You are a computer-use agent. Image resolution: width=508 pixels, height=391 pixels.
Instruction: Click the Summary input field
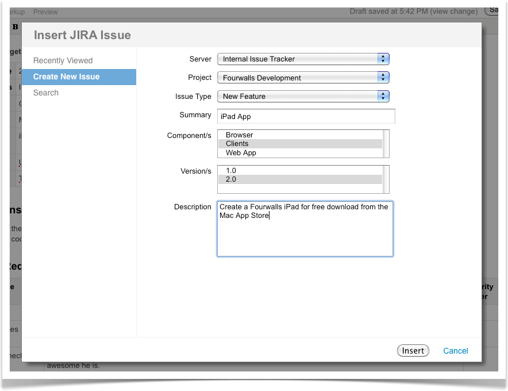pyautogui.click(x=306, y=116)
